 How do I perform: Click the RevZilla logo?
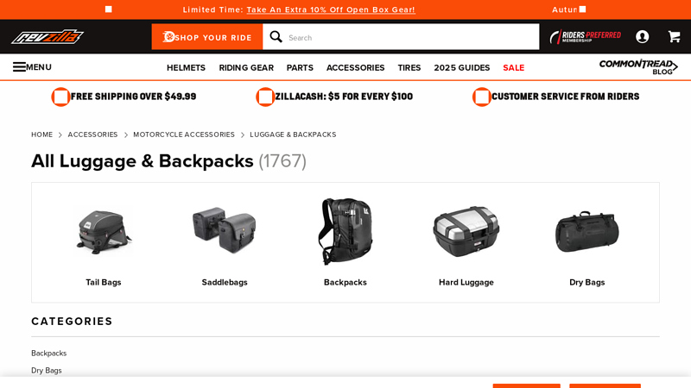48,37
